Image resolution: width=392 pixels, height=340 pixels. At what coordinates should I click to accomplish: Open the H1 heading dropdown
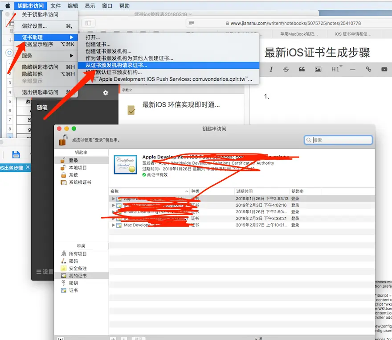point(336,69)
